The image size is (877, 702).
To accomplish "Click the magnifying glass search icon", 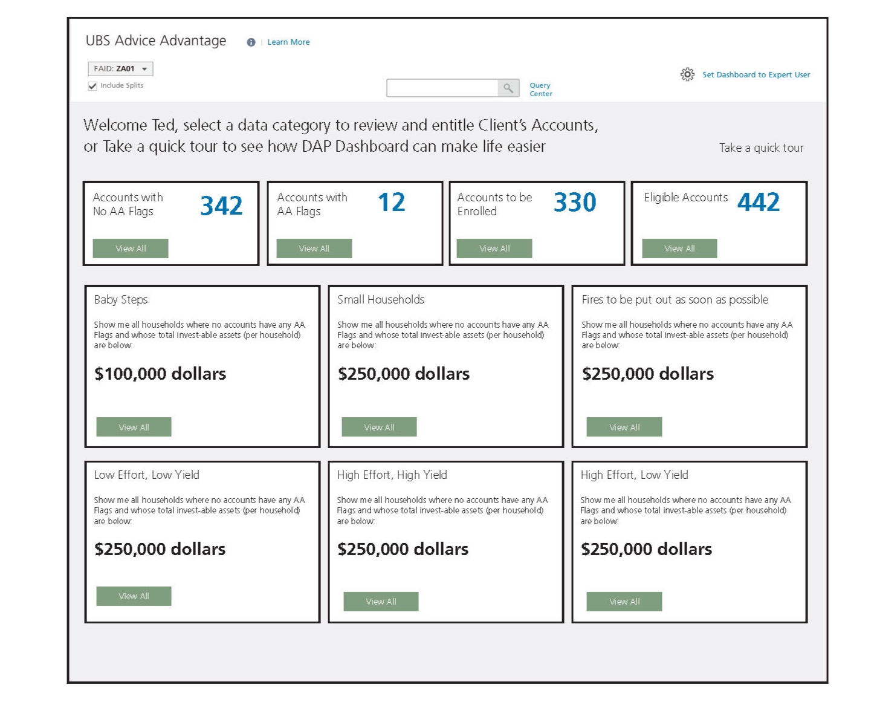I will point(508,88).
